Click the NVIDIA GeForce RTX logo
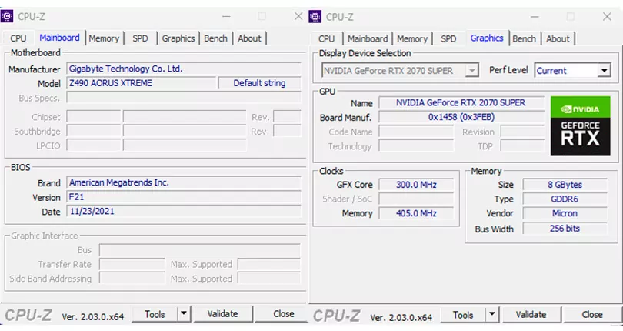623x331 pixels. click(x=580, y=125)
